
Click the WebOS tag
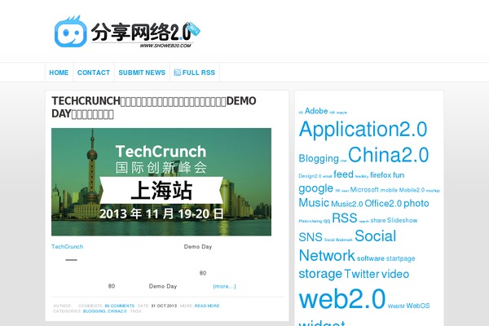point(418,306)
